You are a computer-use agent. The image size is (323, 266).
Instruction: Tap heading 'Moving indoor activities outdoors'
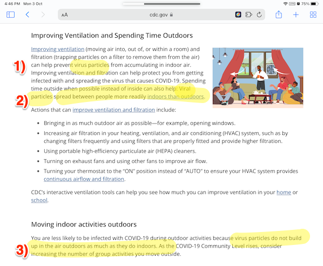84,224
